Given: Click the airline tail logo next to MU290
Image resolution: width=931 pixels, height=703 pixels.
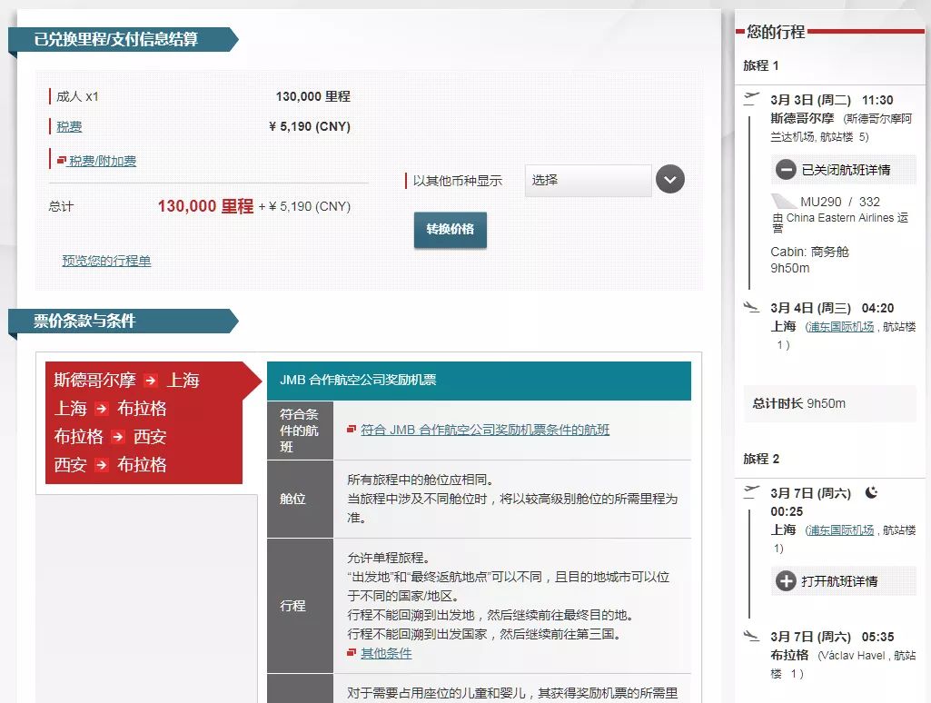Looking at the screenshot, I should (x=783, y=202).
